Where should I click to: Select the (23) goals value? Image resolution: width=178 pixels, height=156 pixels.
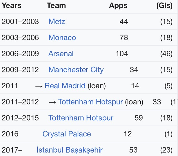pyautogui.click(x=166, y=150)
